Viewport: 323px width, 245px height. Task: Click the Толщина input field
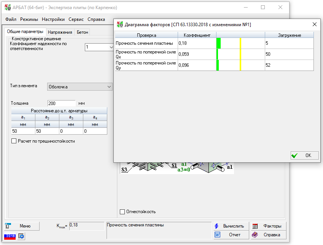61,103
